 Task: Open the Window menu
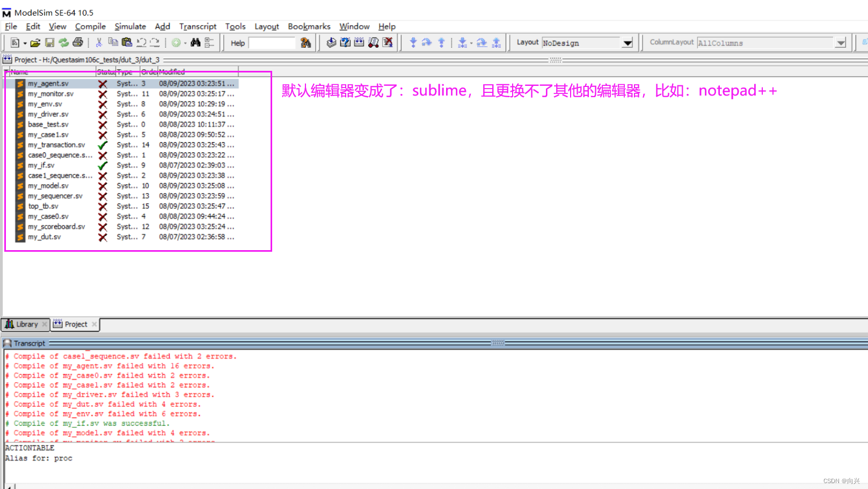(x=354, y=26)
